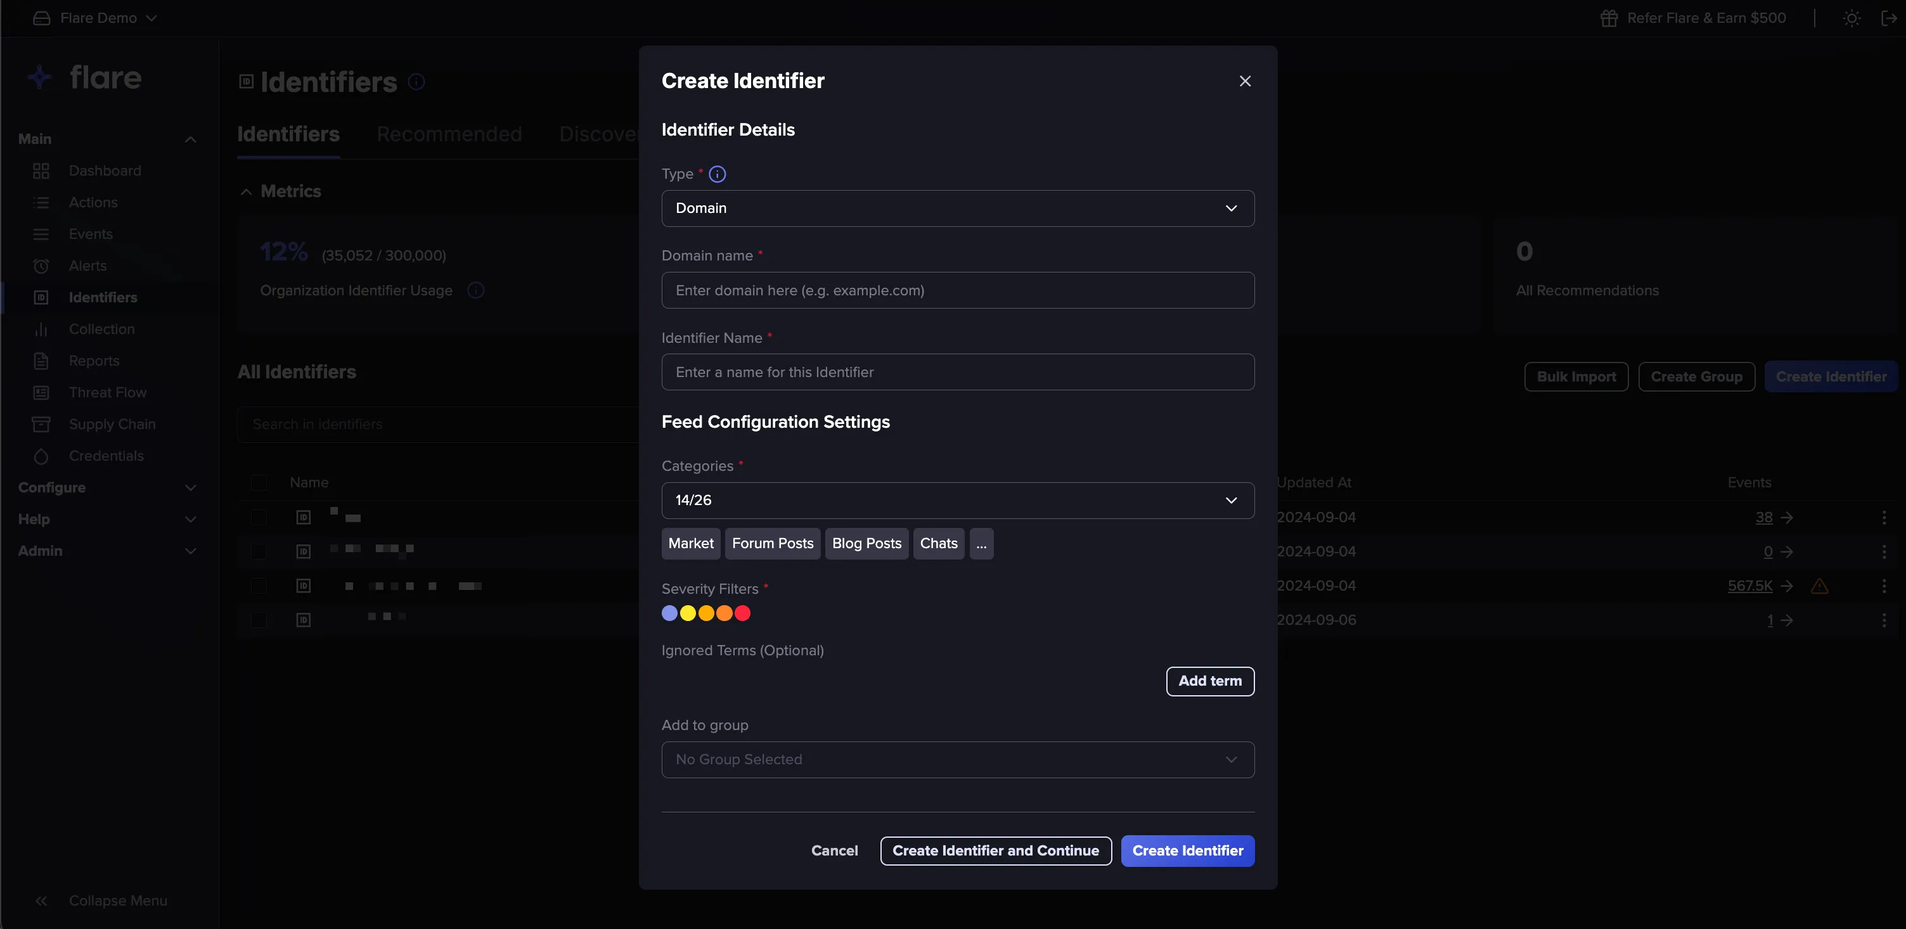Click the Threat Flow icon
Screen dimensions: 1906x929
click(x=41, y=393)
